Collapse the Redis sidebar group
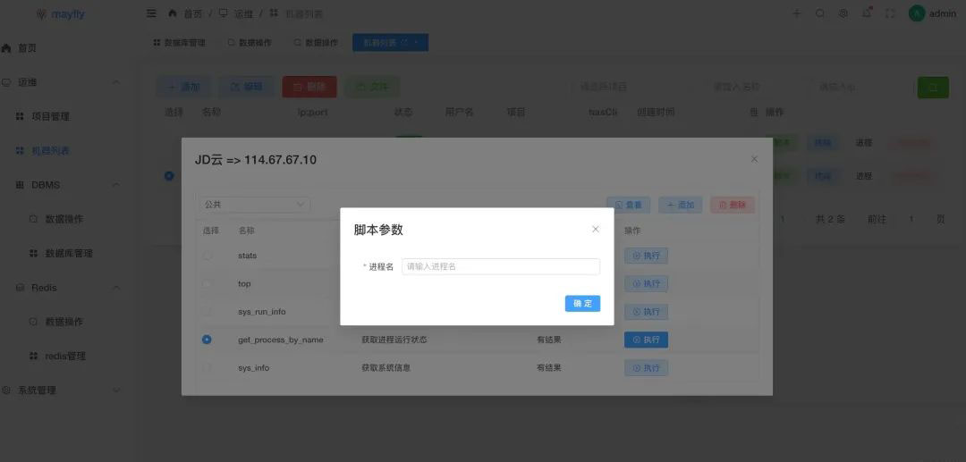Viewport: 966px width, 462px height. tap(116, 288)
